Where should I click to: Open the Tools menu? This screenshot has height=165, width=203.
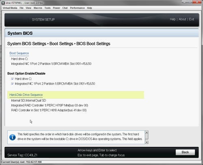coord(48,8)
